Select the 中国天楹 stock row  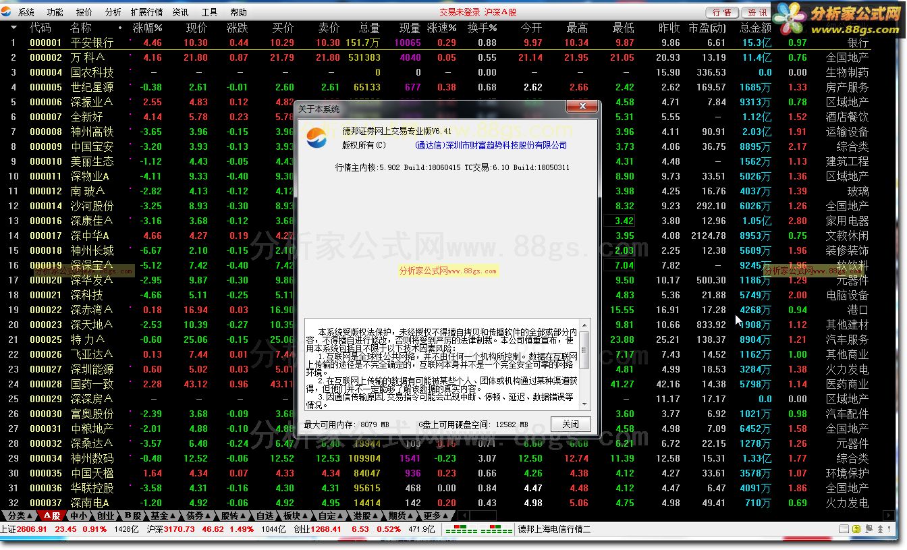pyautogui.click(x=435, y=473)
